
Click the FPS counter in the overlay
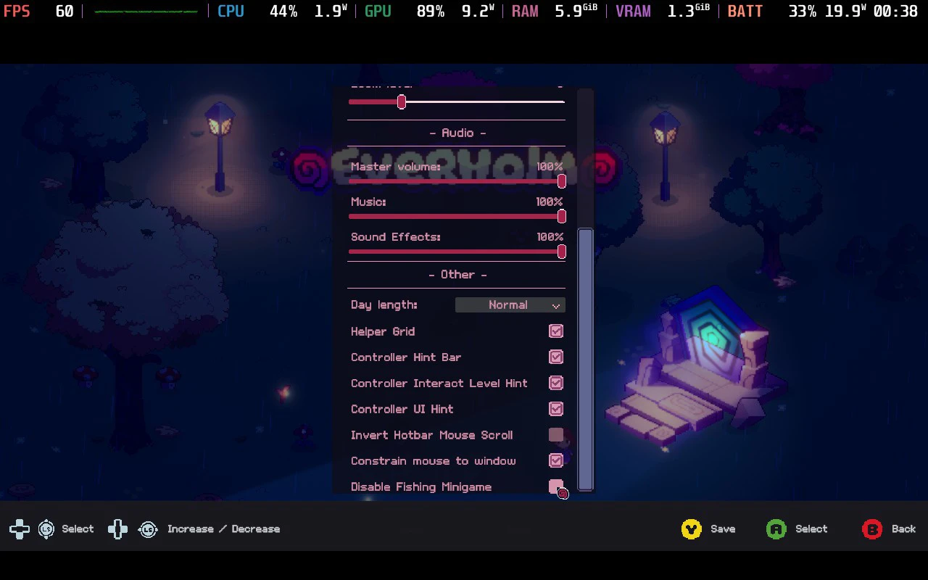click(38, 12)
